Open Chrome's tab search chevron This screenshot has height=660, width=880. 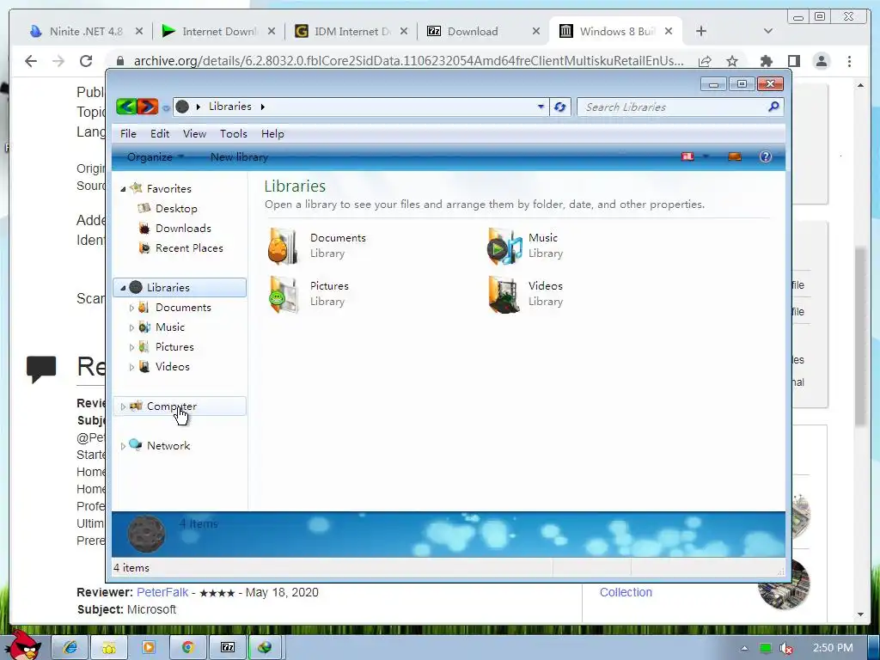[x=768, y=32]
